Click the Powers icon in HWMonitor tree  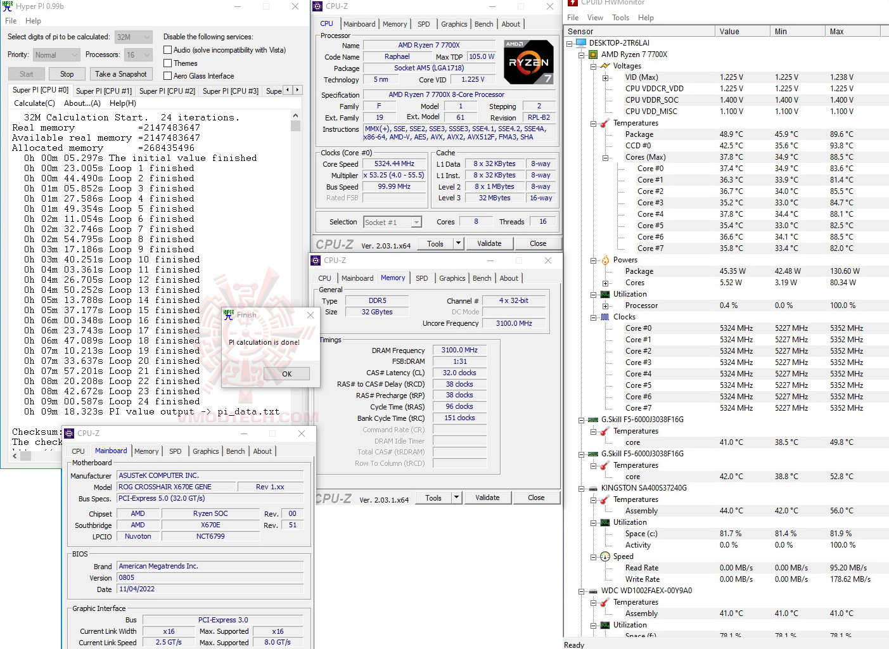604,260
